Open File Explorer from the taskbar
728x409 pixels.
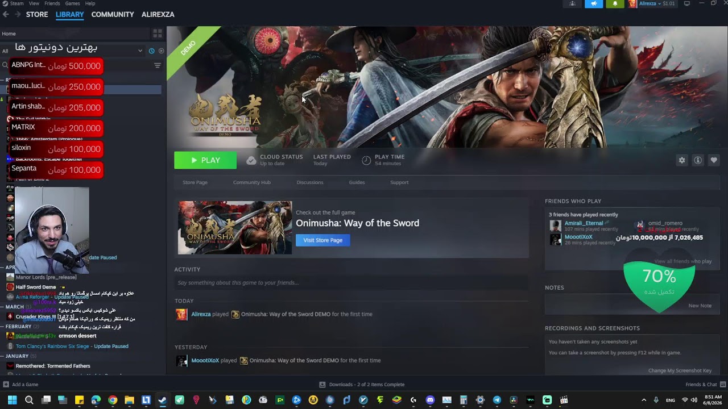pyautogui.click(x=129, y=400)
